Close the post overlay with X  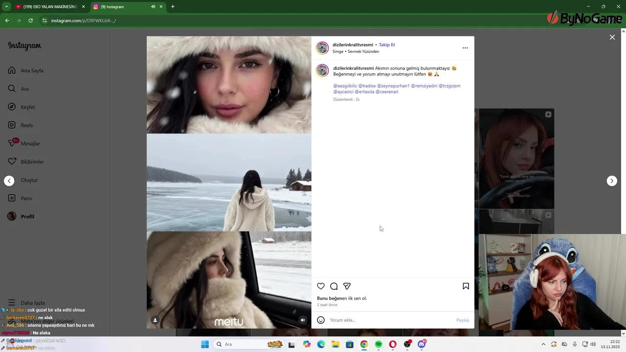[x=612, y=37]
